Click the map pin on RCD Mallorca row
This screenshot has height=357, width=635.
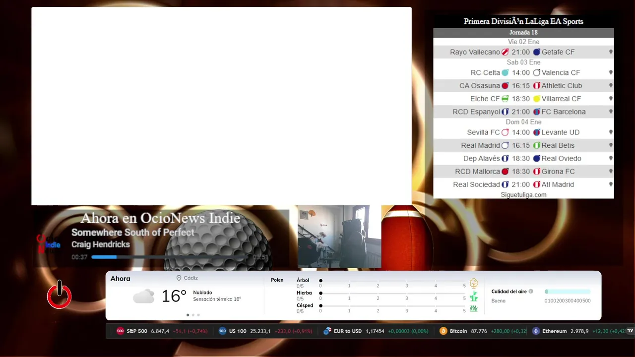(x=611, y=172)
